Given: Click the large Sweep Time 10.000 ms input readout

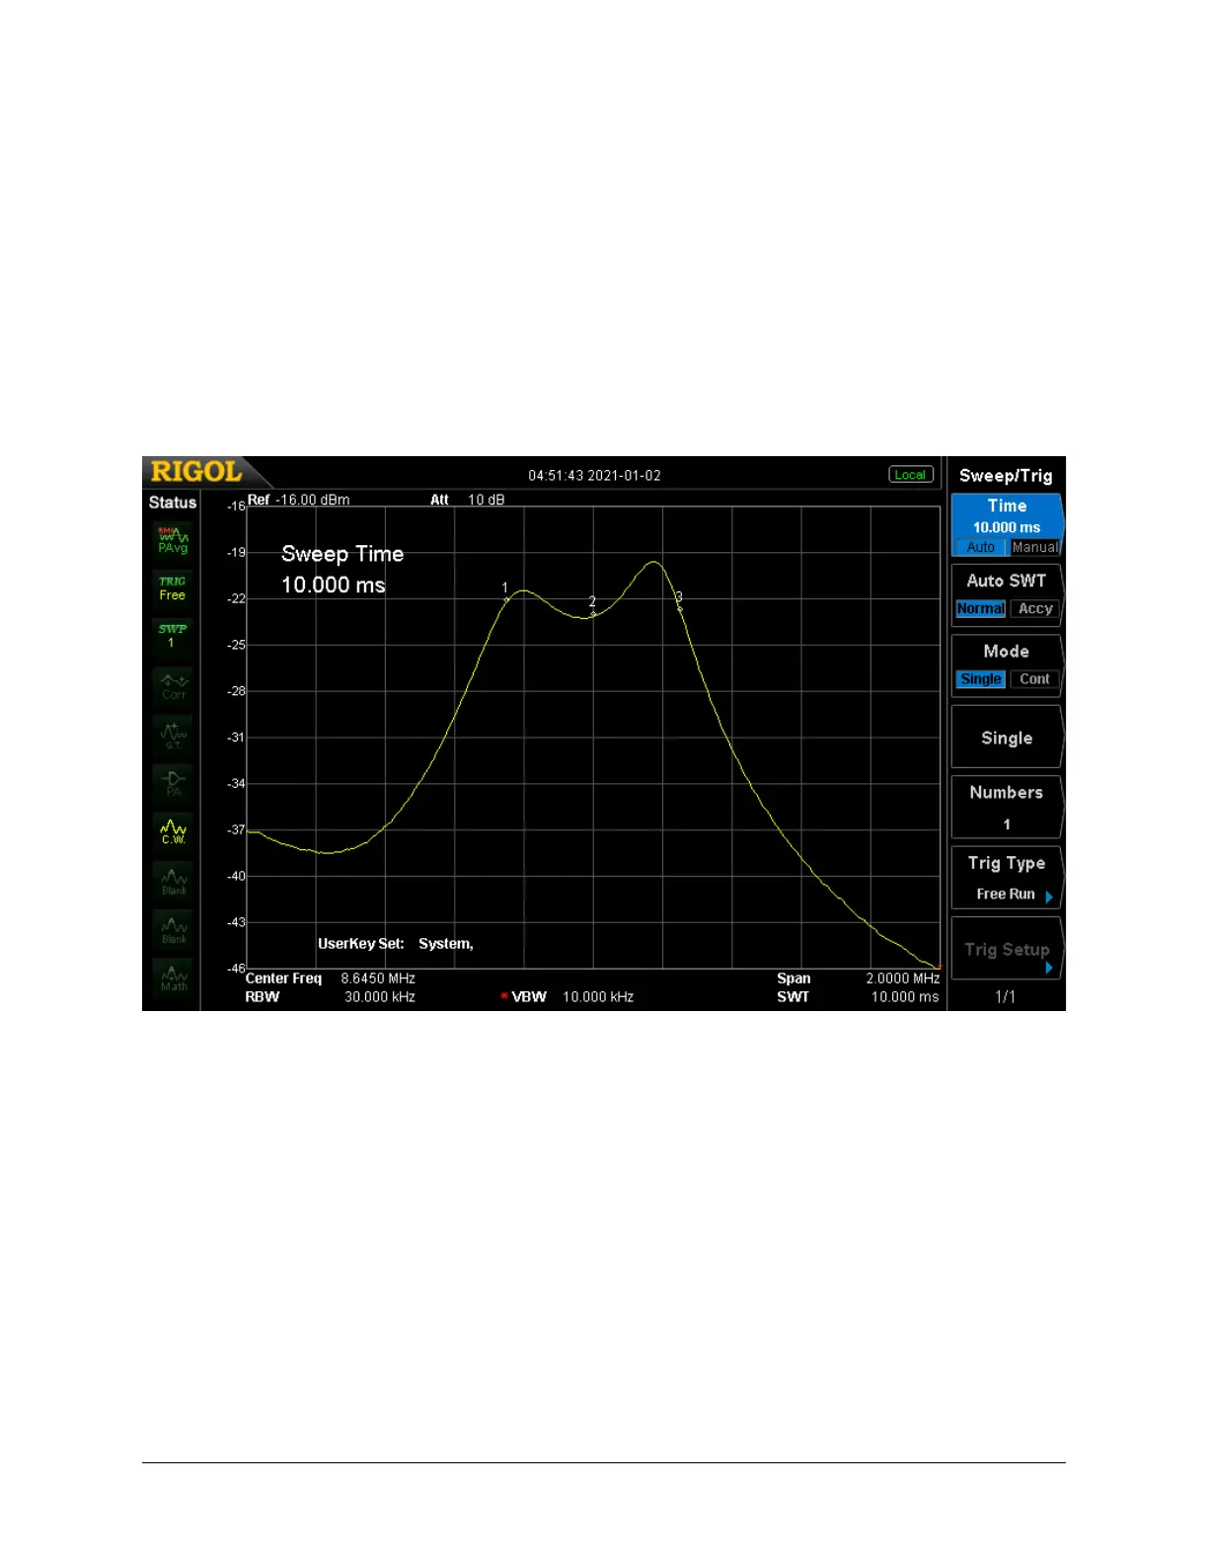Looking at the screenshot, I should click(x=342, y=570).
